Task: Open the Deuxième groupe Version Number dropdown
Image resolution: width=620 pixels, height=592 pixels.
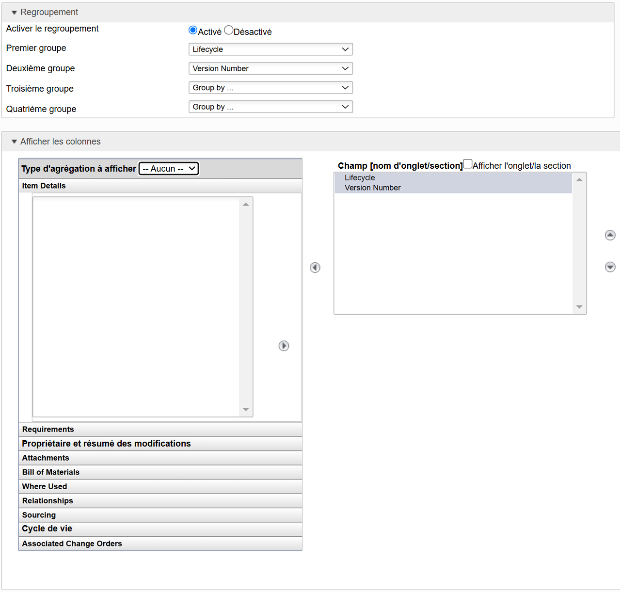Action: click(270, 68)
